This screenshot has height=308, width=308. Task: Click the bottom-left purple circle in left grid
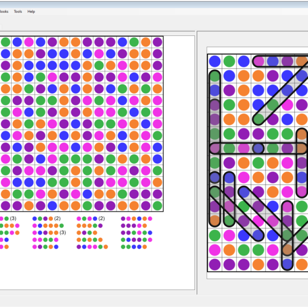pyautogui.click(x=6, y=206)
